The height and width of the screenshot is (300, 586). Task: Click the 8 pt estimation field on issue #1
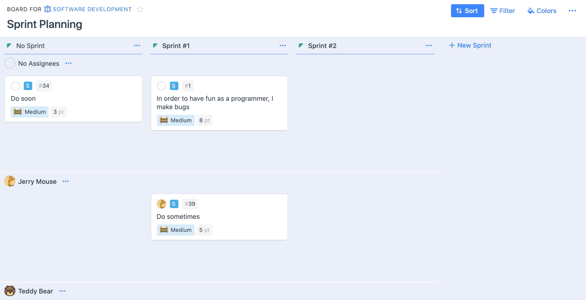click(204, 120)
